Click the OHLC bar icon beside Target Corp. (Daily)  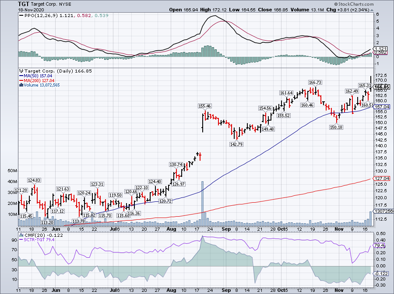pos(21,71)
